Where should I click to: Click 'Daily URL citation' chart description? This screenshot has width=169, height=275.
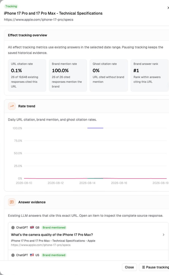52,120
